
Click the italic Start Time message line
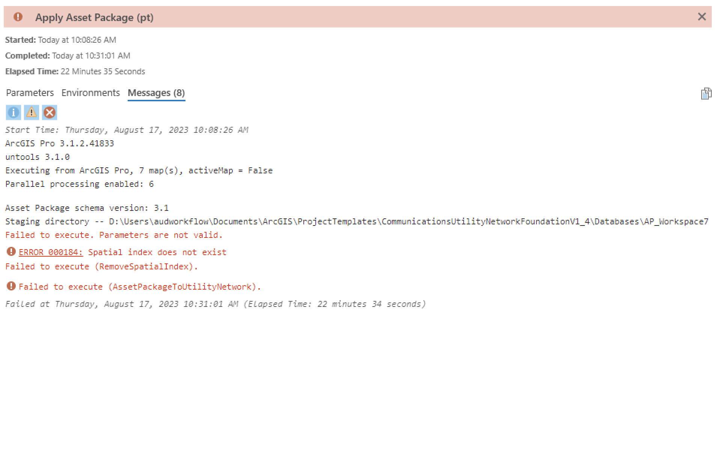point(127,130)
